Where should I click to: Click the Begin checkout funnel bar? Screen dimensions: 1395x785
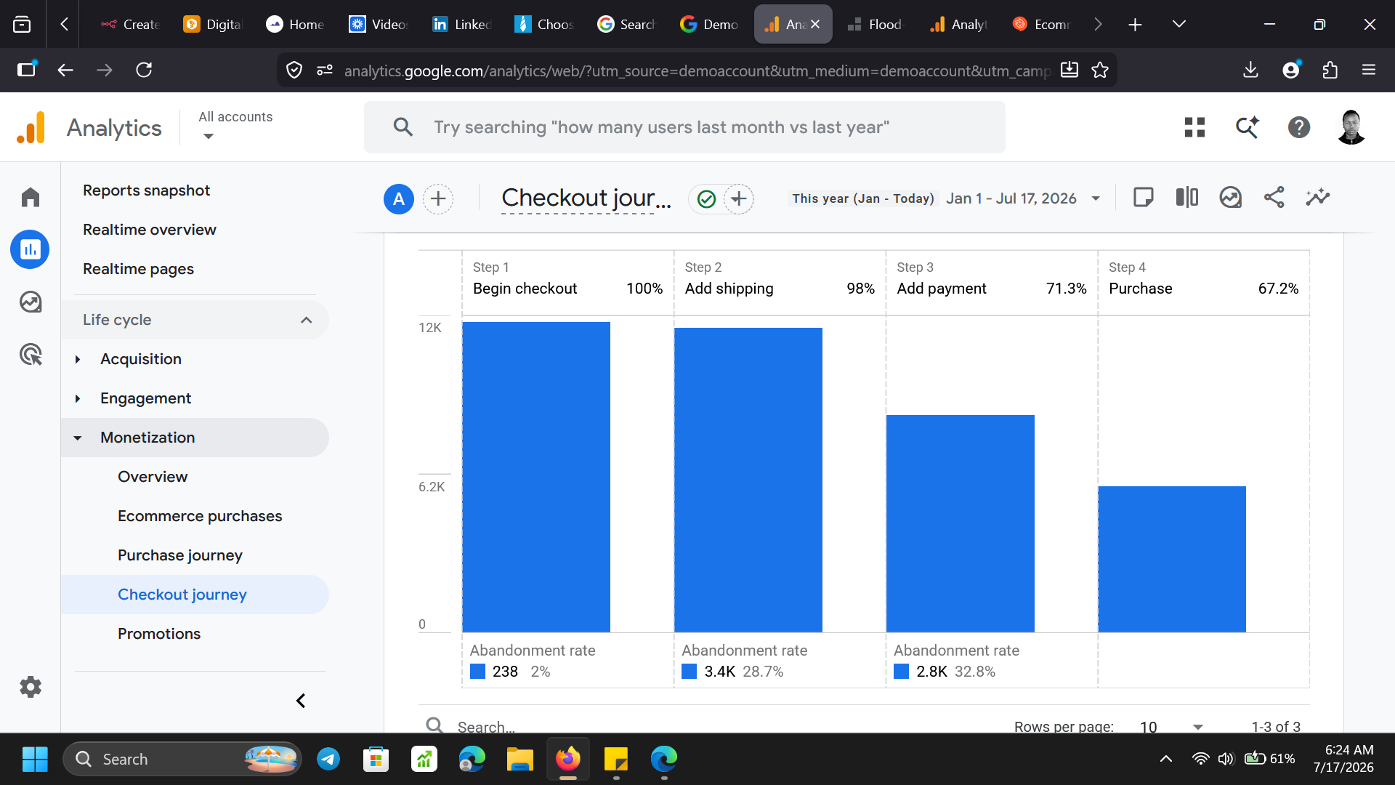pyautogui.click(x=536, y=477)
